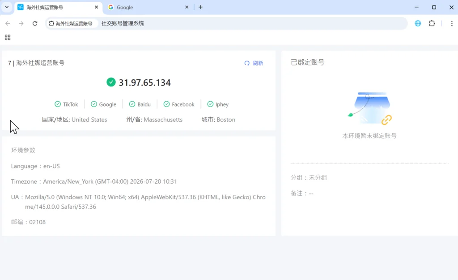Image resolution: width=458 pixels, height=280 pixels.
Task: Close the Google tab
Action: point(187,7)
